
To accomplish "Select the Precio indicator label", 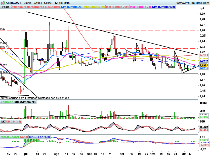I will tap(5, 7).
